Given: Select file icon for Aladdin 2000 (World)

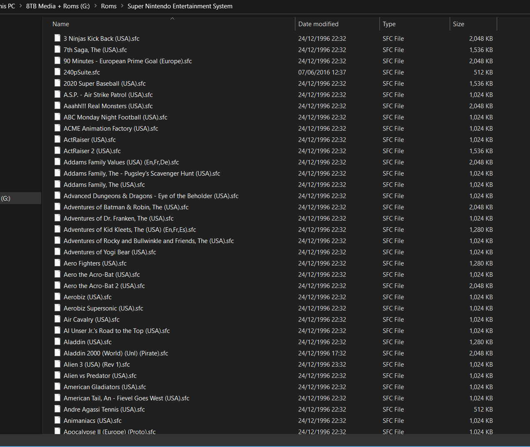Looking at the screenshot, I should click(57, 353).
